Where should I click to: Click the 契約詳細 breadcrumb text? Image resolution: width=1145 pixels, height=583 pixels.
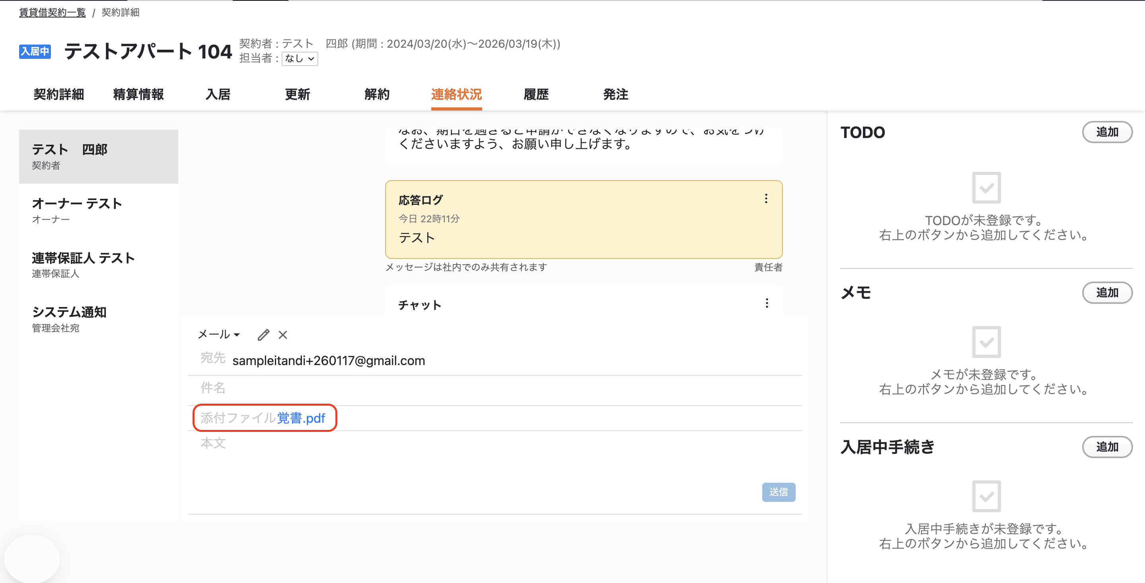pyautogui.click(x=121, y=12)
